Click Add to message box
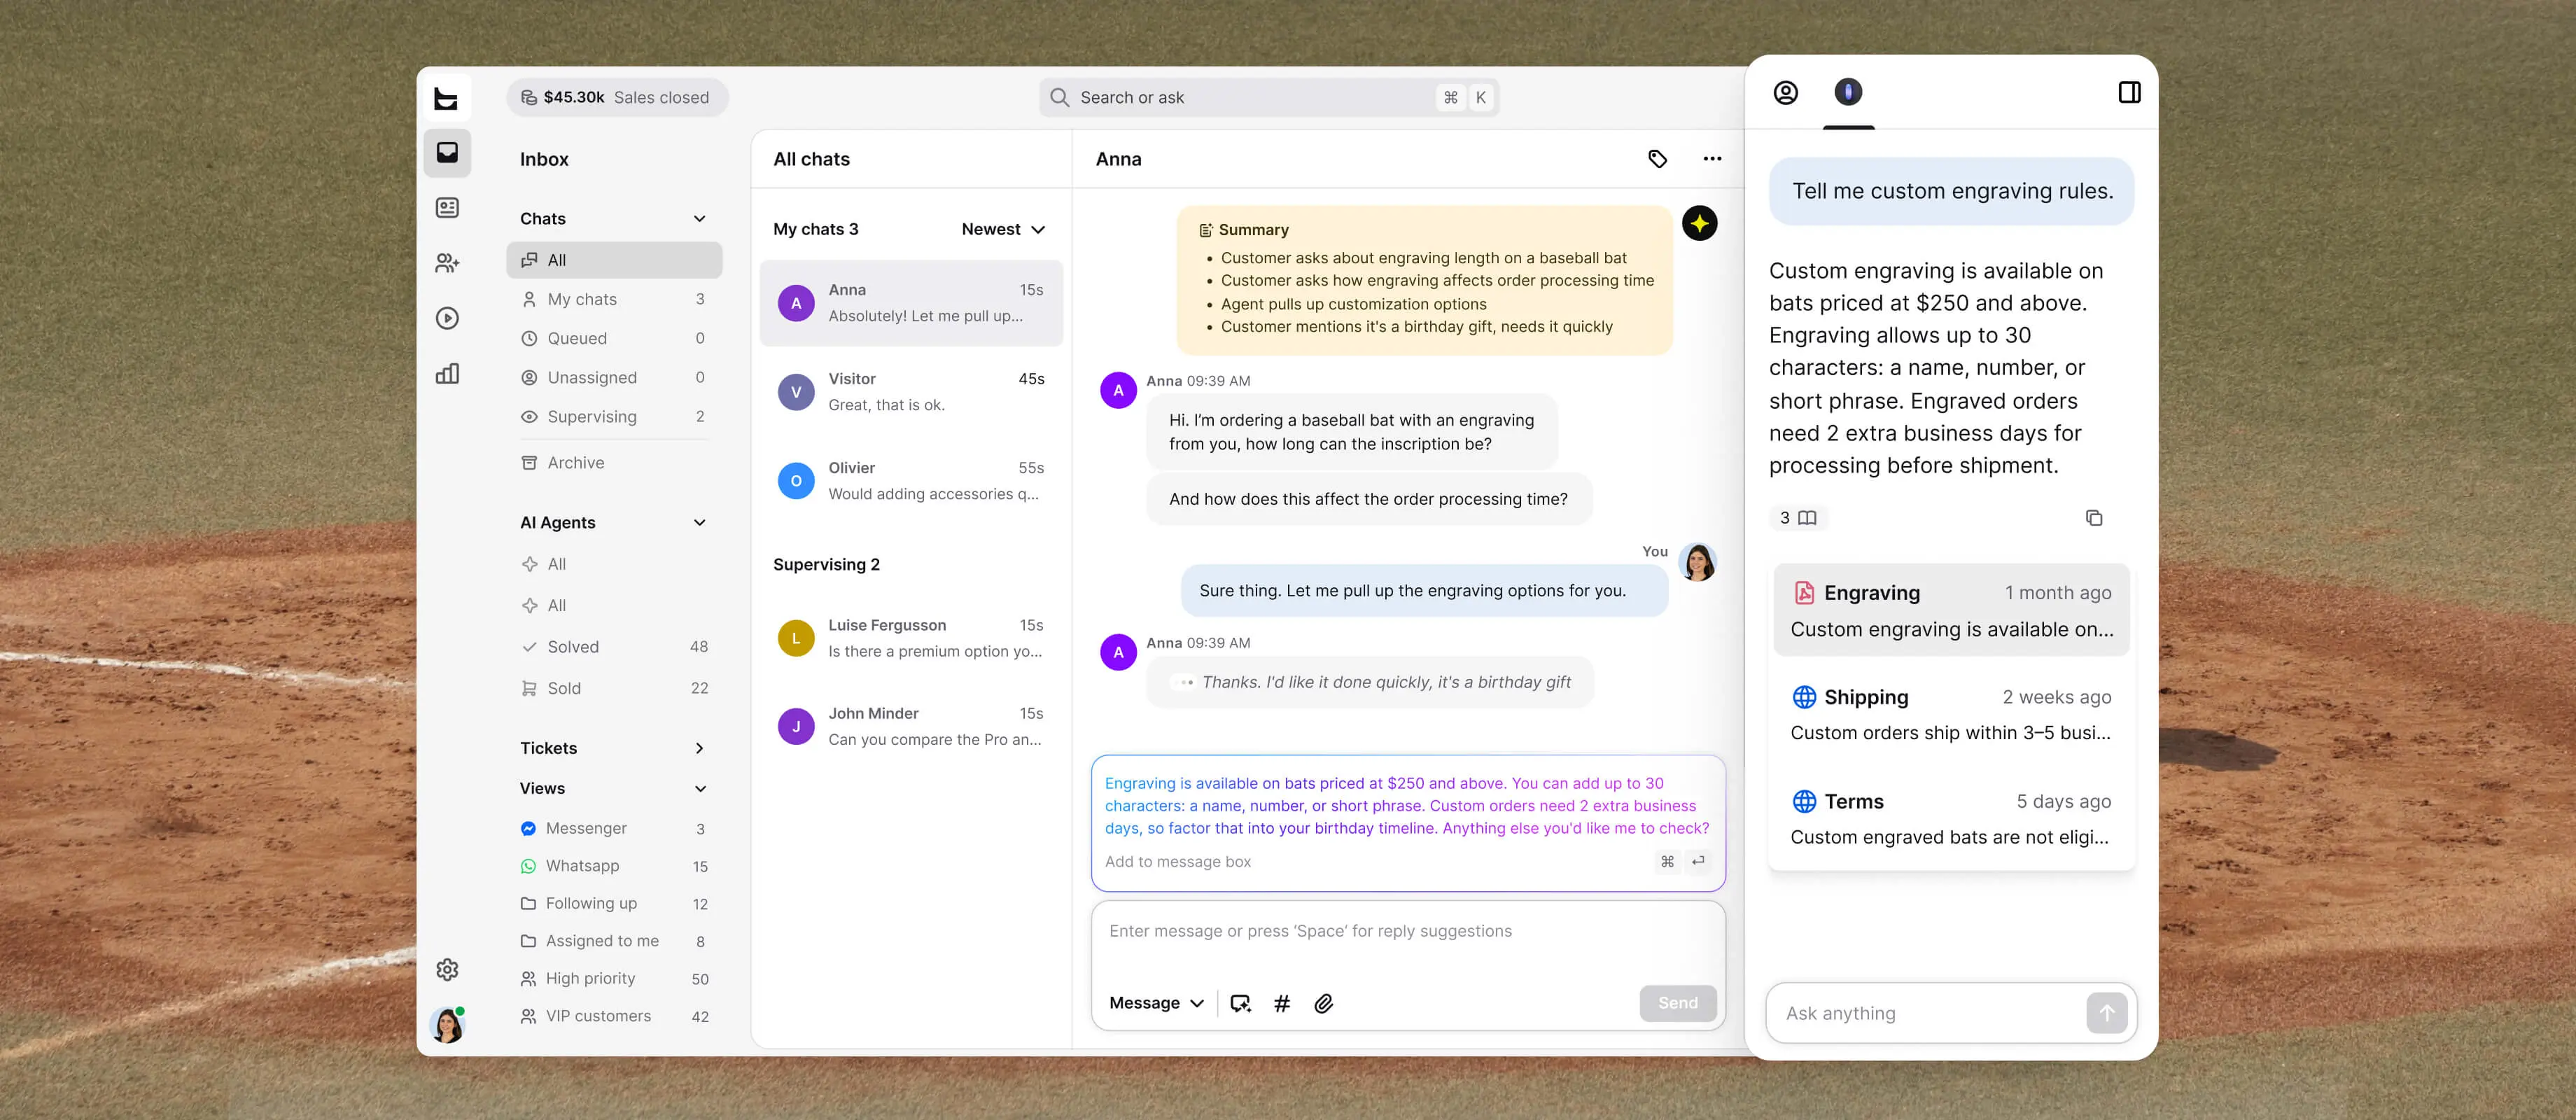Image resolution: width=2576 pixels, height=1120 pixels. (x=1177, y=862)
